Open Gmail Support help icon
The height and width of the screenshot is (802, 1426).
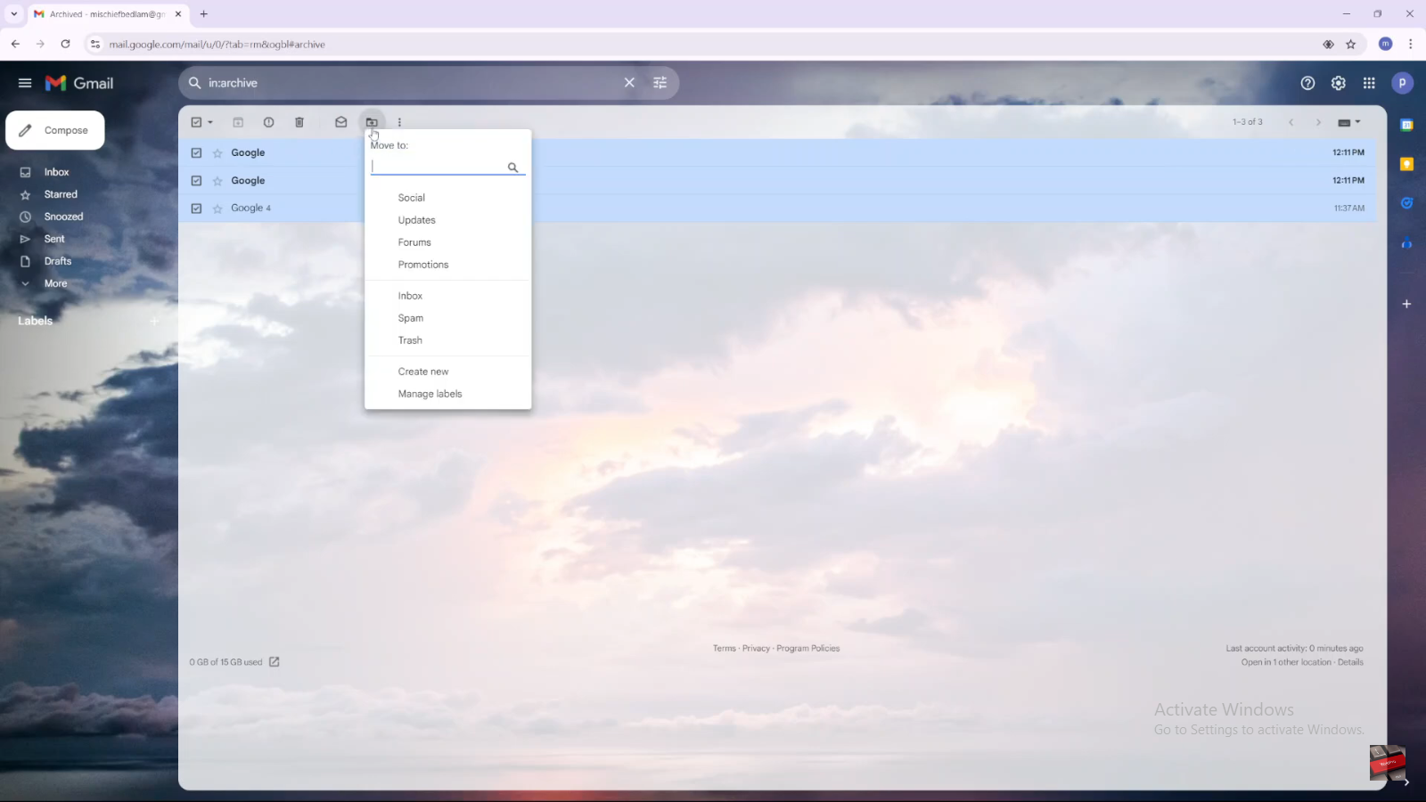[1307, 83]
